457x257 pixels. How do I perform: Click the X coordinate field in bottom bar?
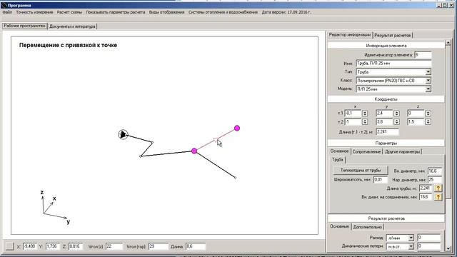pyautogui.click(x=30, y=246)
